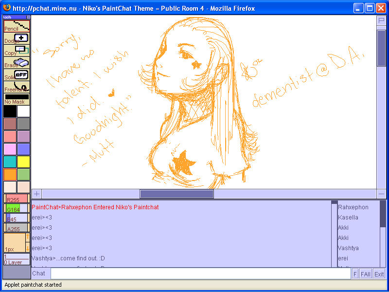
Task: Pick the gray color swatch
Action: point(23,124)
